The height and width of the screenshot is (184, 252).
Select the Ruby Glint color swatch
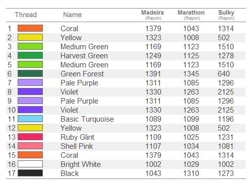30,137
